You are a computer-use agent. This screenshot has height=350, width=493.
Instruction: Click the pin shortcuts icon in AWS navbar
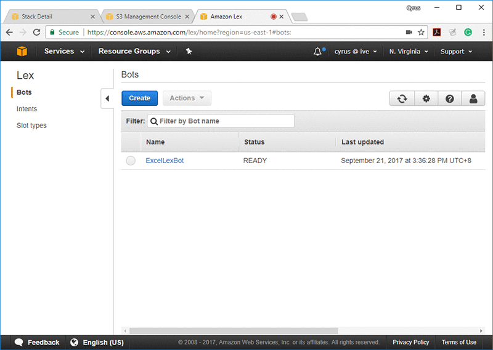coord(189,51)
